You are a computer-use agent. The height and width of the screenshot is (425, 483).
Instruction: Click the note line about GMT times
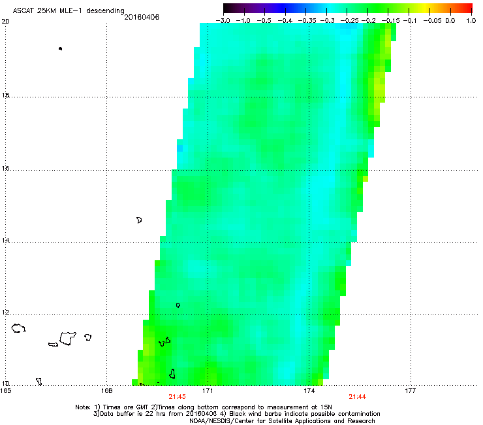[x=204, y=407]
